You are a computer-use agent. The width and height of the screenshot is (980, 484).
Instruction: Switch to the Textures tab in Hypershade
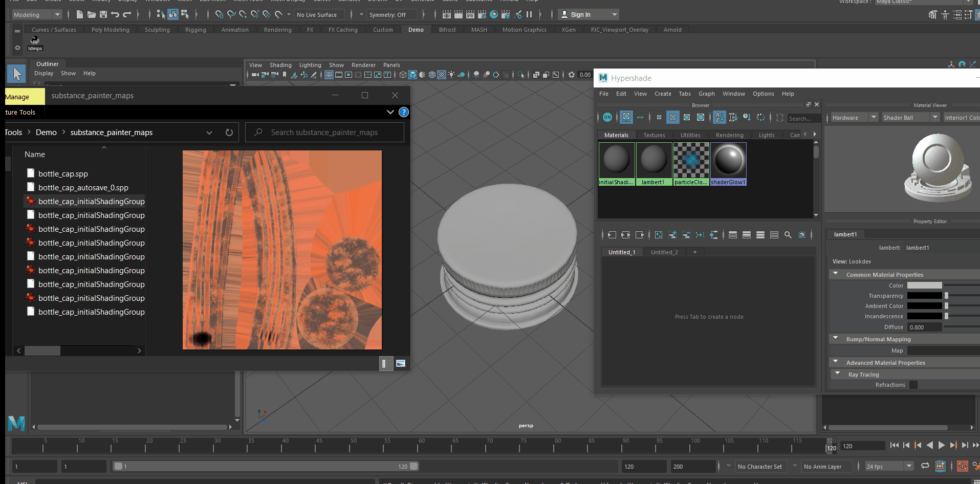pyautogui.click(x=654, y=135)
